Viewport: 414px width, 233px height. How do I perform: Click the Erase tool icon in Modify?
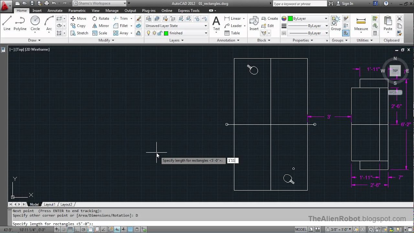pyautogui.click(x=138, y=18)
